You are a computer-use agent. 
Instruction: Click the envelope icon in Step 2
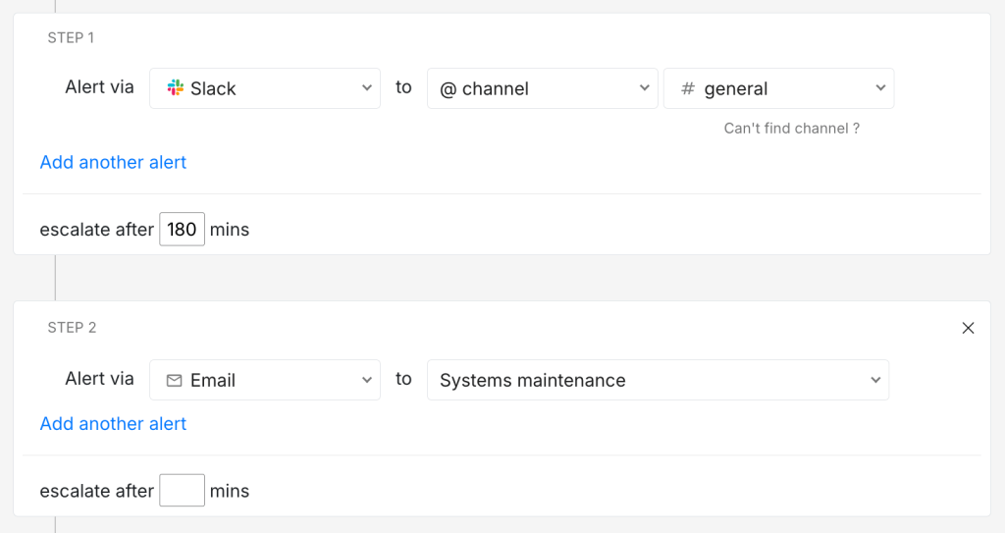click(175, 381)
